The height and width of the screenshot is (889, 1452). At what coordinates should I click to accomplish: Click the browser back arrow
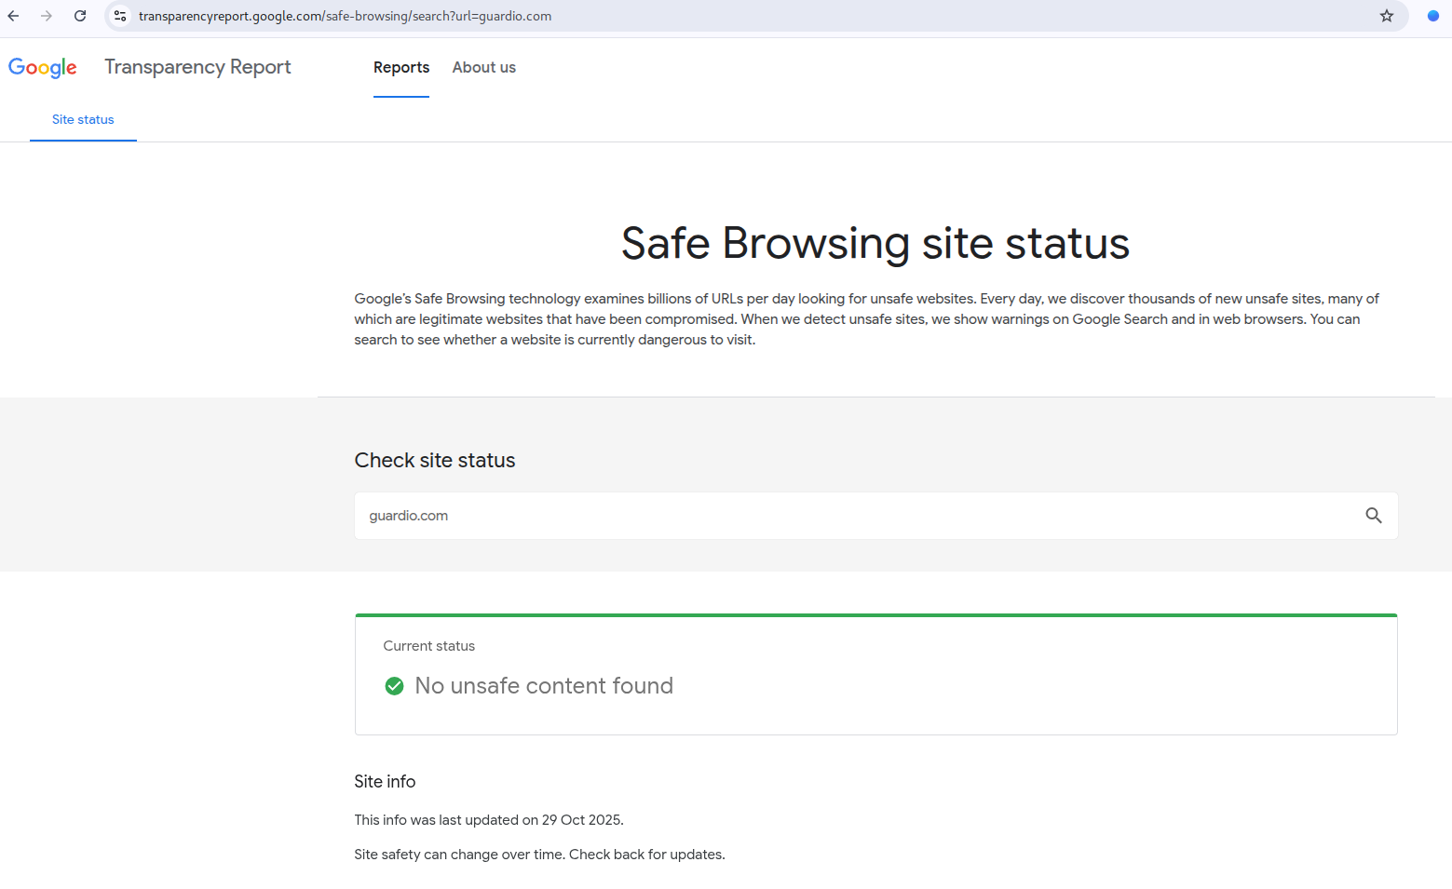12,16
